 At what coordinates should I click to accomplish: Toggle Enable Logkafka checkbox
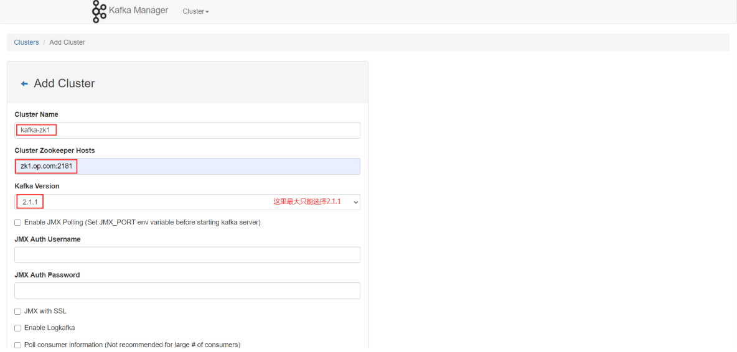(18, 328)
